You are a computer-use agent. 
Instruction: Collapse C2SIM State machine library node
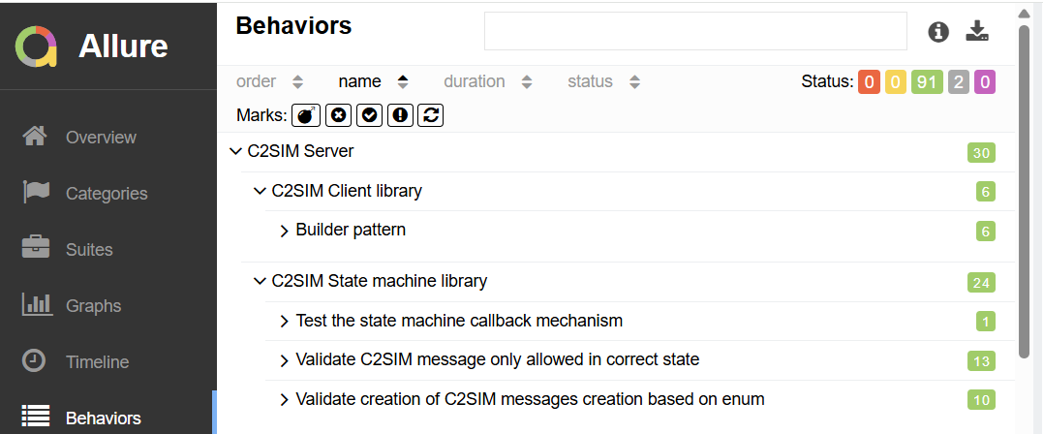tap(260, 281)
